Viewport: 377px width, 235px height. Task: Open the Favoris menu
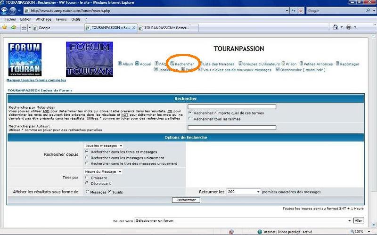tap(61, 19)
